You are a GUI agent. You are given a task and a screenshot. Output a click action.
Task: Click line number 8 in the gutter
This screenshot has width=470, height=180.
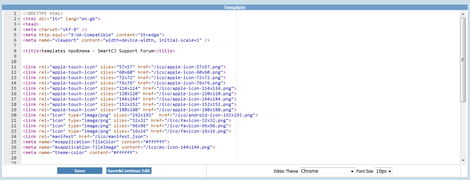14,51
